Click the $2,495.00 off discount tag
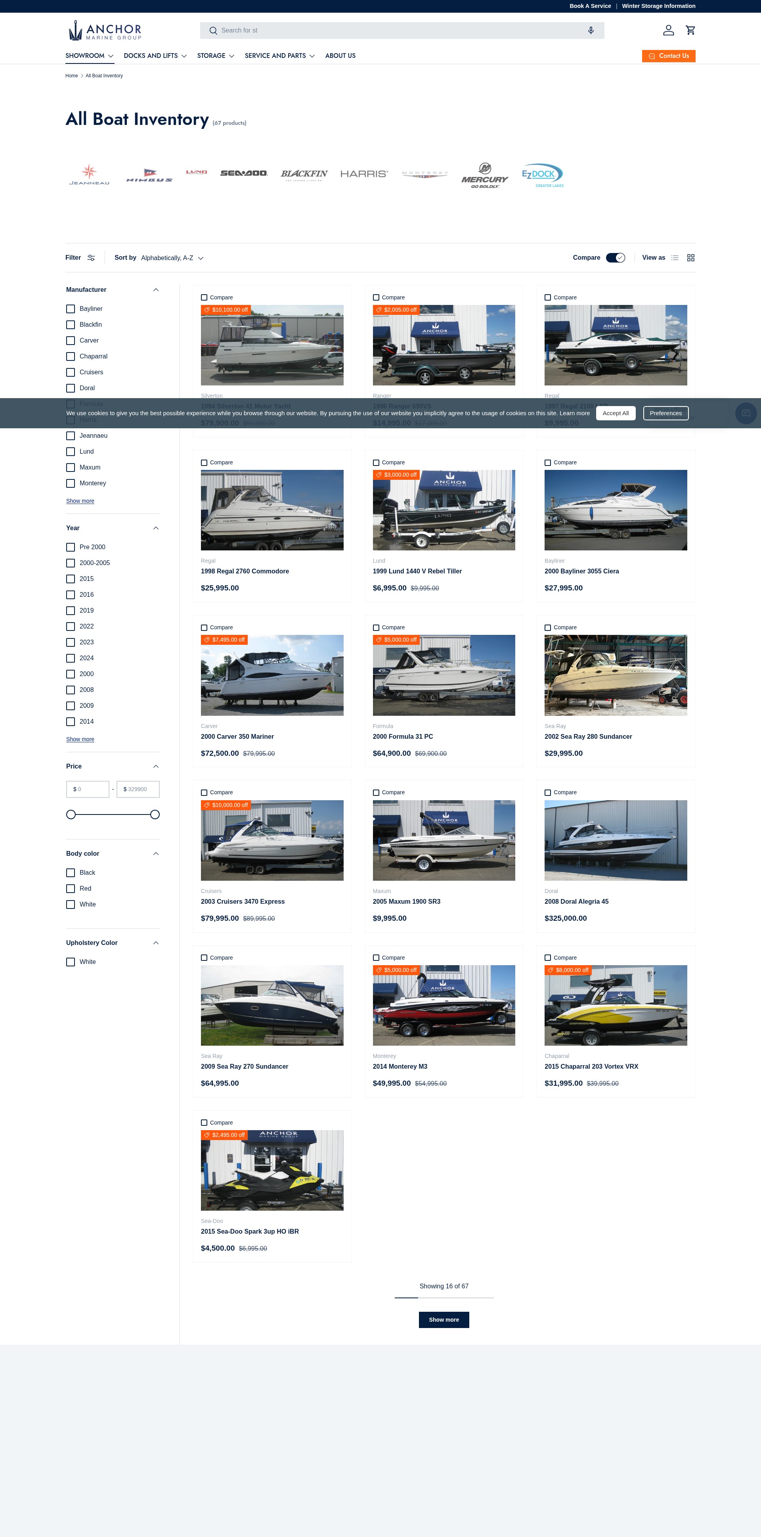Screen dimensions: 761x1537 click(224, 1135)
